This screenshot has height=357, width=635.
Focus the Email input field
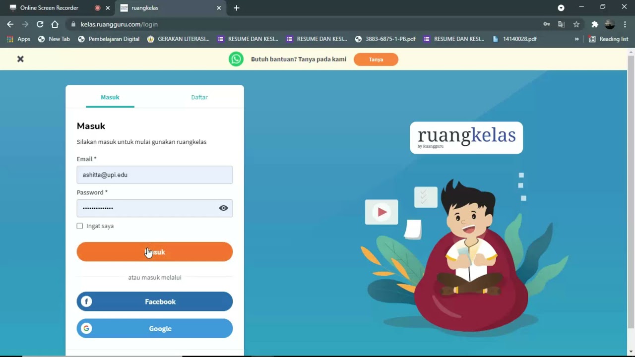[155, 175]
